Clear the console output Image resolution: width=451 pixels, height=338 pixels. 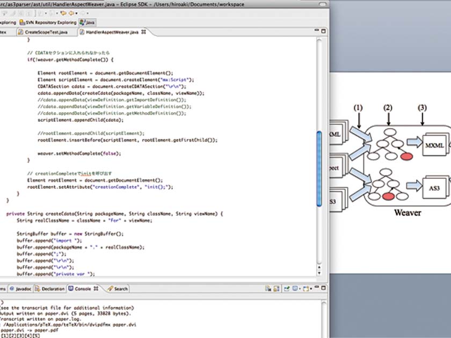[x=268, y=289]
